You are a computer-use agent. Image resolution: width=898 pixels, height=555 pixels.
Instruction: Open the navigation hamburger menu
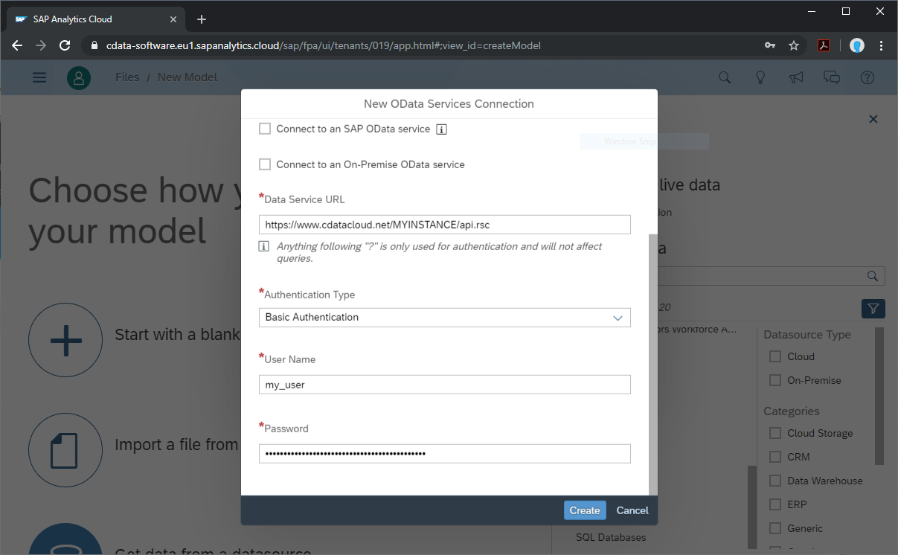[39, 77]
